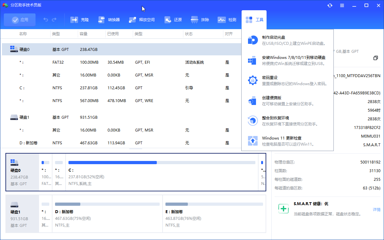Screen dimensions: 384x240
Task: Select menu item Windows 11 更新检查
Action: pos(287,141)
